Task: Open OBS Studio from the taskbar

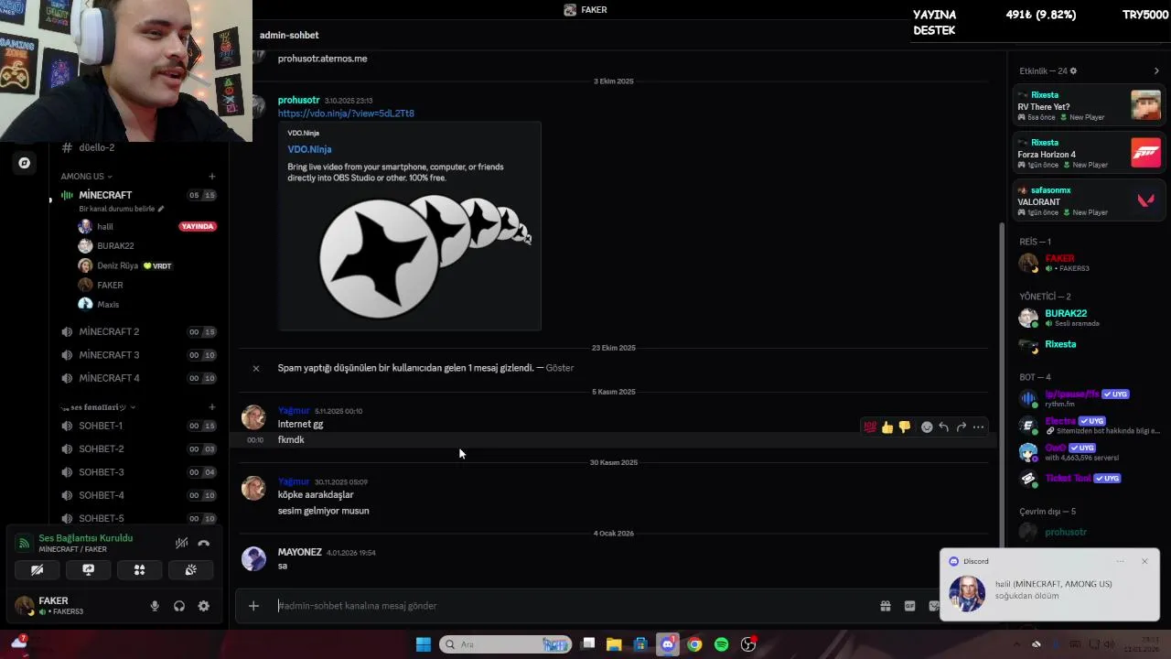Action: point(748,644)
